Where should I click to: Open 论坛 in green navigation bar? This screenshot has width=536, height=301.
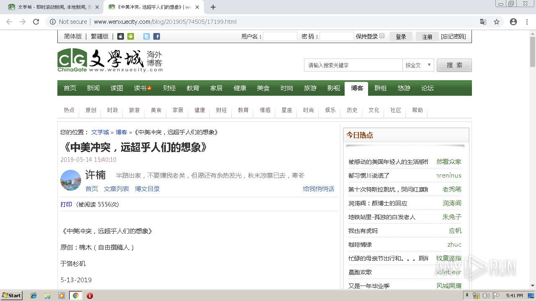[428, 88]
